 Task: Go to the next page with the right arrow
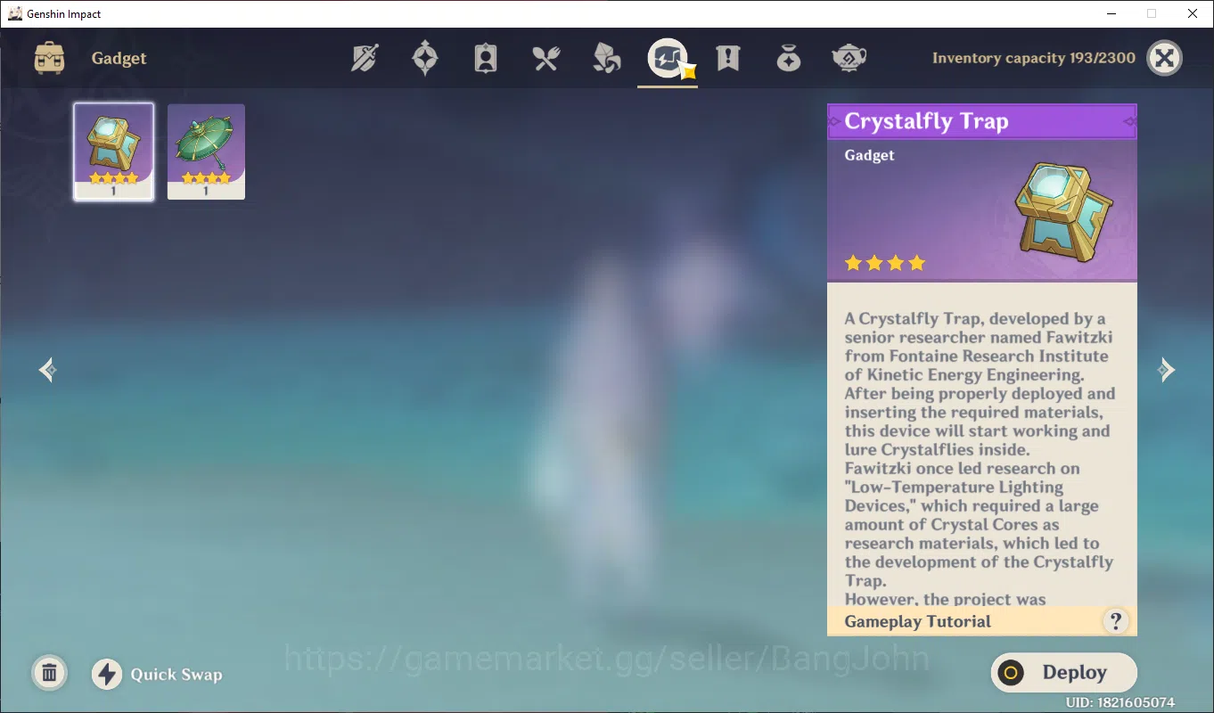(1166, 370)
